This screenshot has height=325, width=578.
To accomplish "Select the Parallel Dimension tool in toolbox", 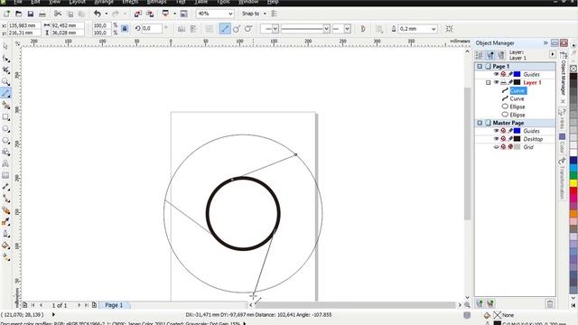I will coord(5,187).
